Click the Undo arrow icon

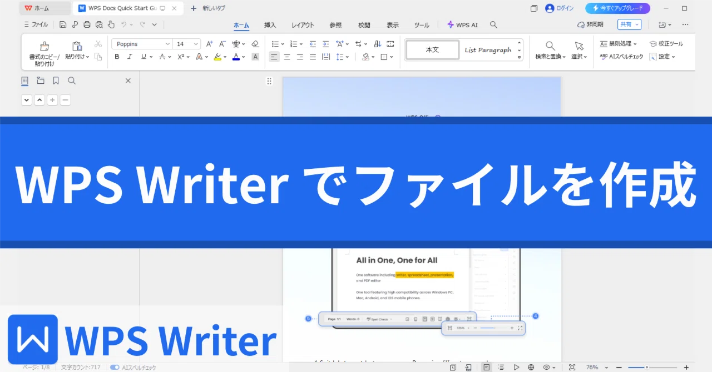(124, 24)
